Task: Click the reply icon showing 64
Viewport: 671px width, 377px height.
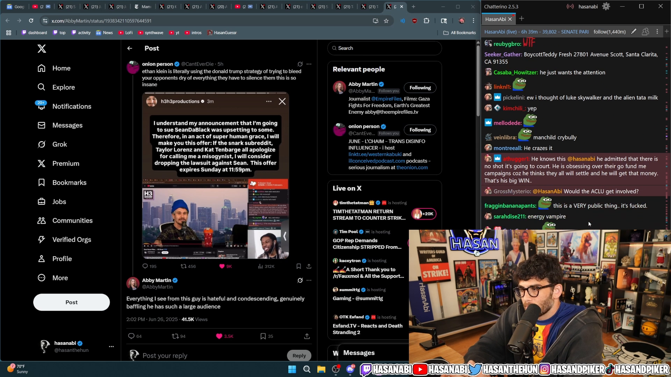Action: click(x=131, y=336)
